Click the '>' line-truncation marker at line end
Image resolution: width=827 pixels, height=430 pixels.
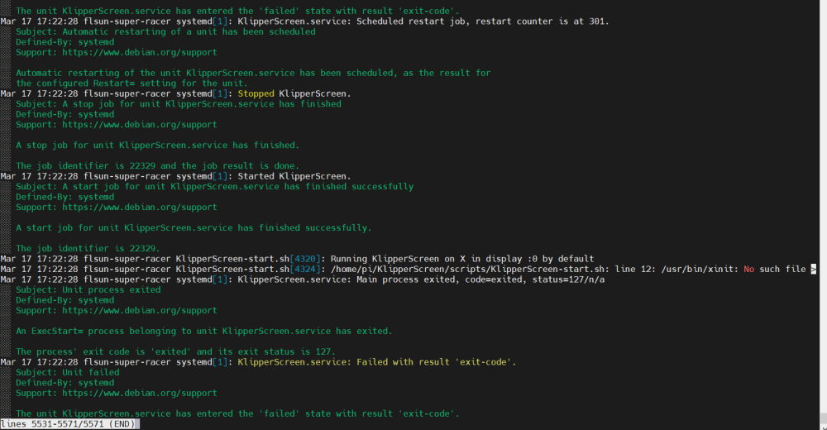[x=814, y=269]
